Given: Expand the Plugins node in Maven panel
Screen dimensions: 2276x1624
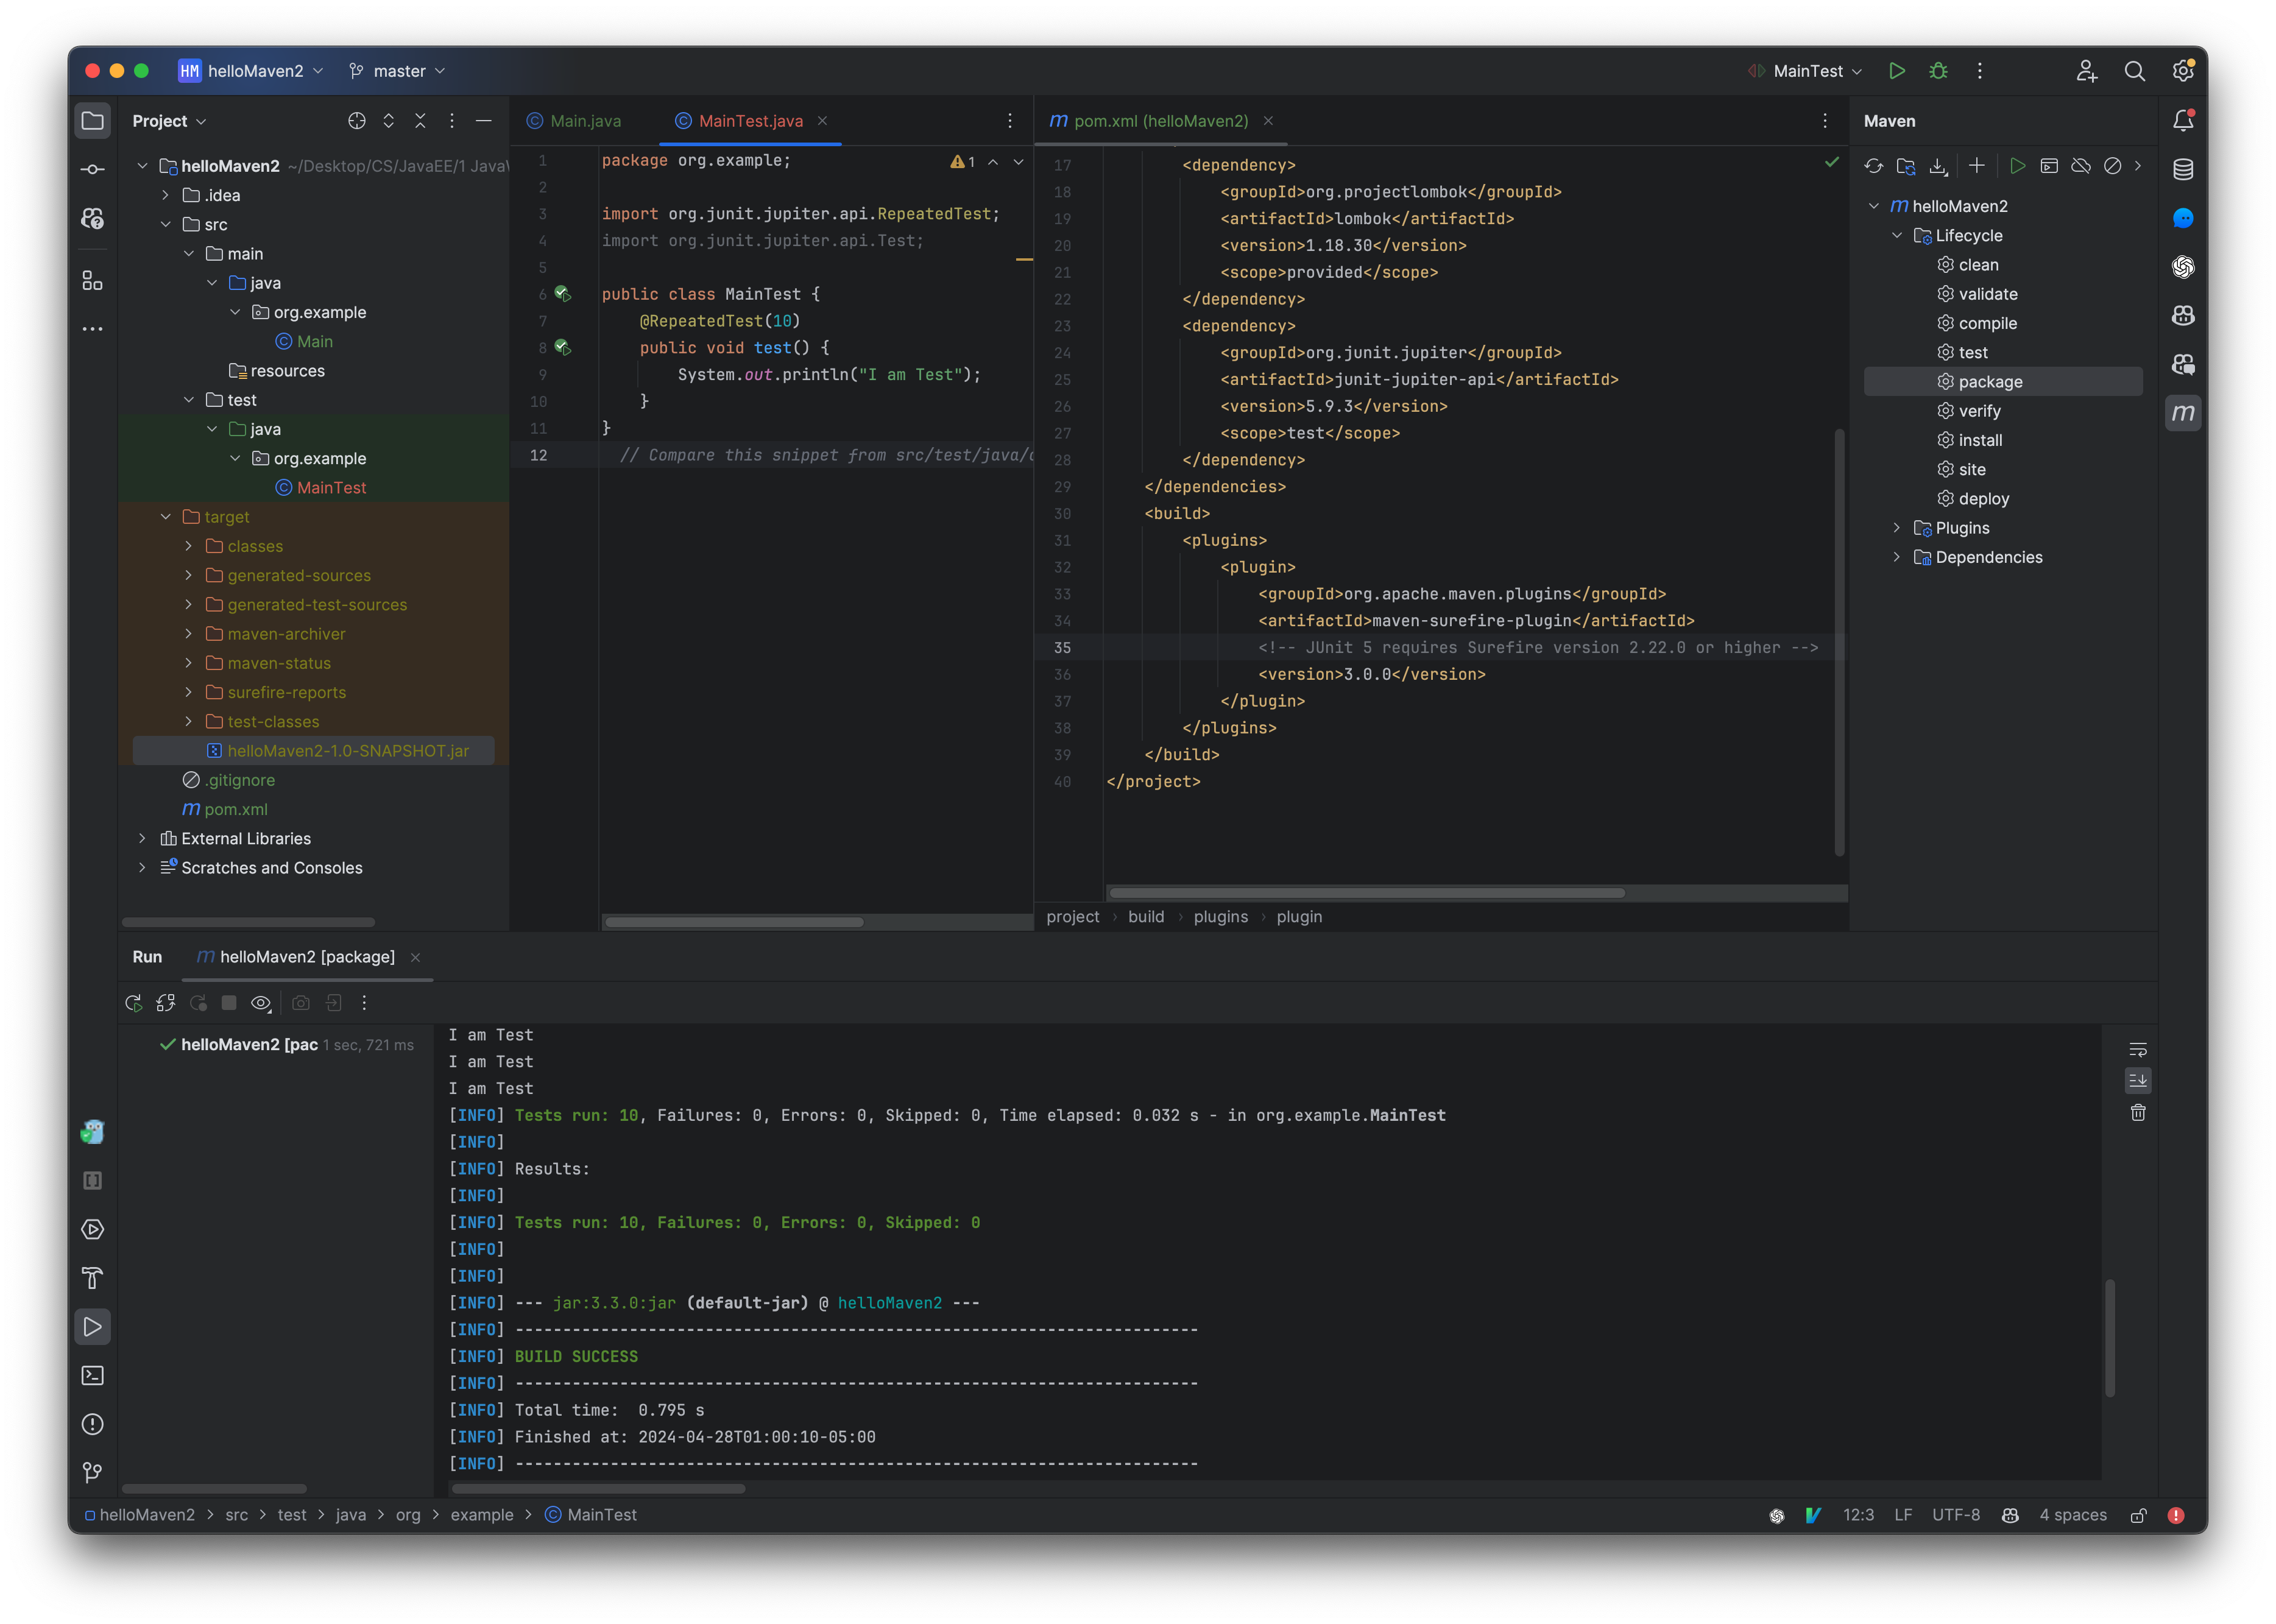Looking at the screenshot, I should tap(1898, 528).
